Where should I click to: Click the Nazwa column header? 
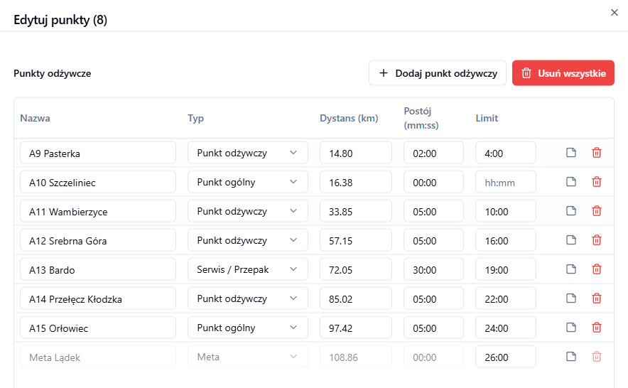(36, 118)
